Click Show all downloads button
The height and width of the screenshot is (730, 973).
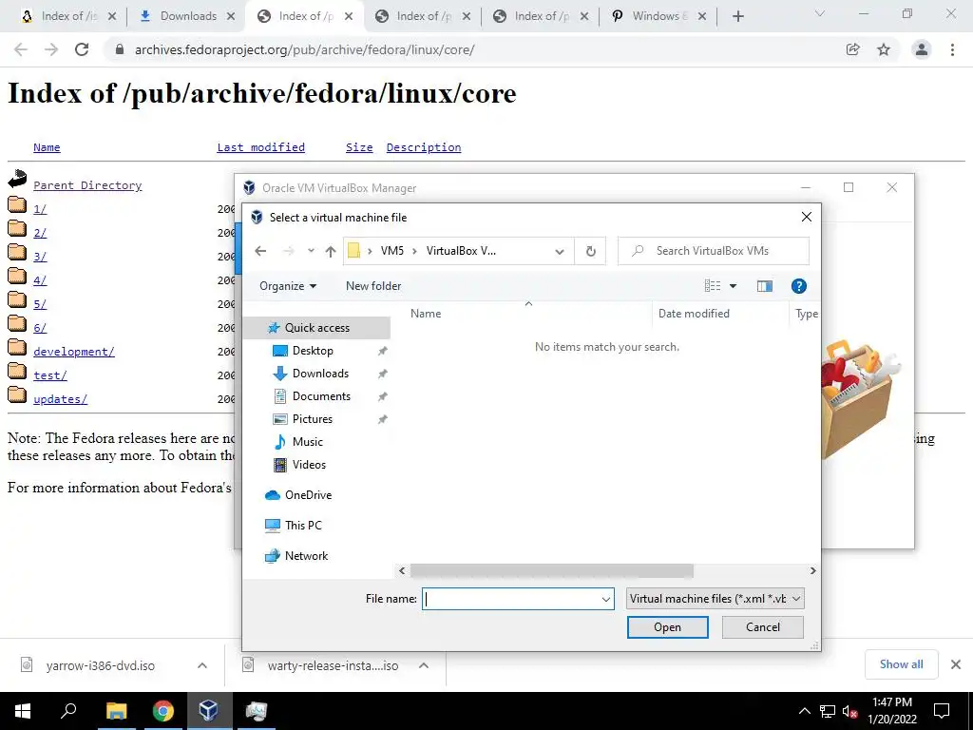(901, 664)
